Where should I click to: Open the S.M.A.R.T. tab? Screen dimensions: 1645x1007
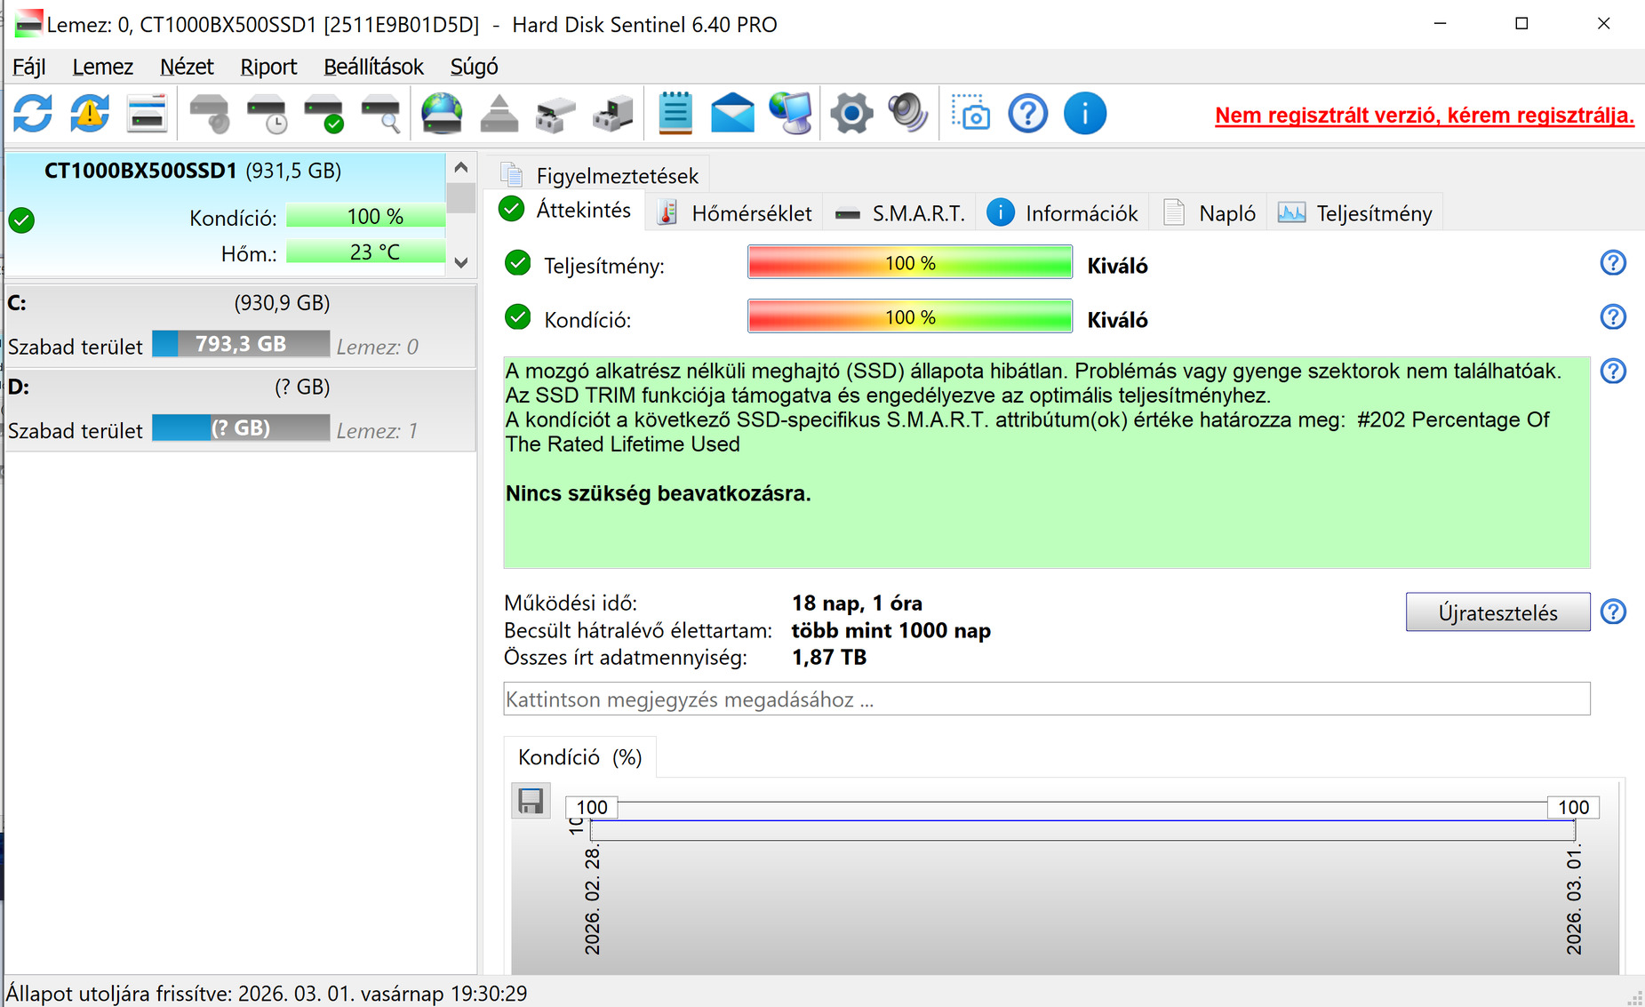click(x=899, y=213)
